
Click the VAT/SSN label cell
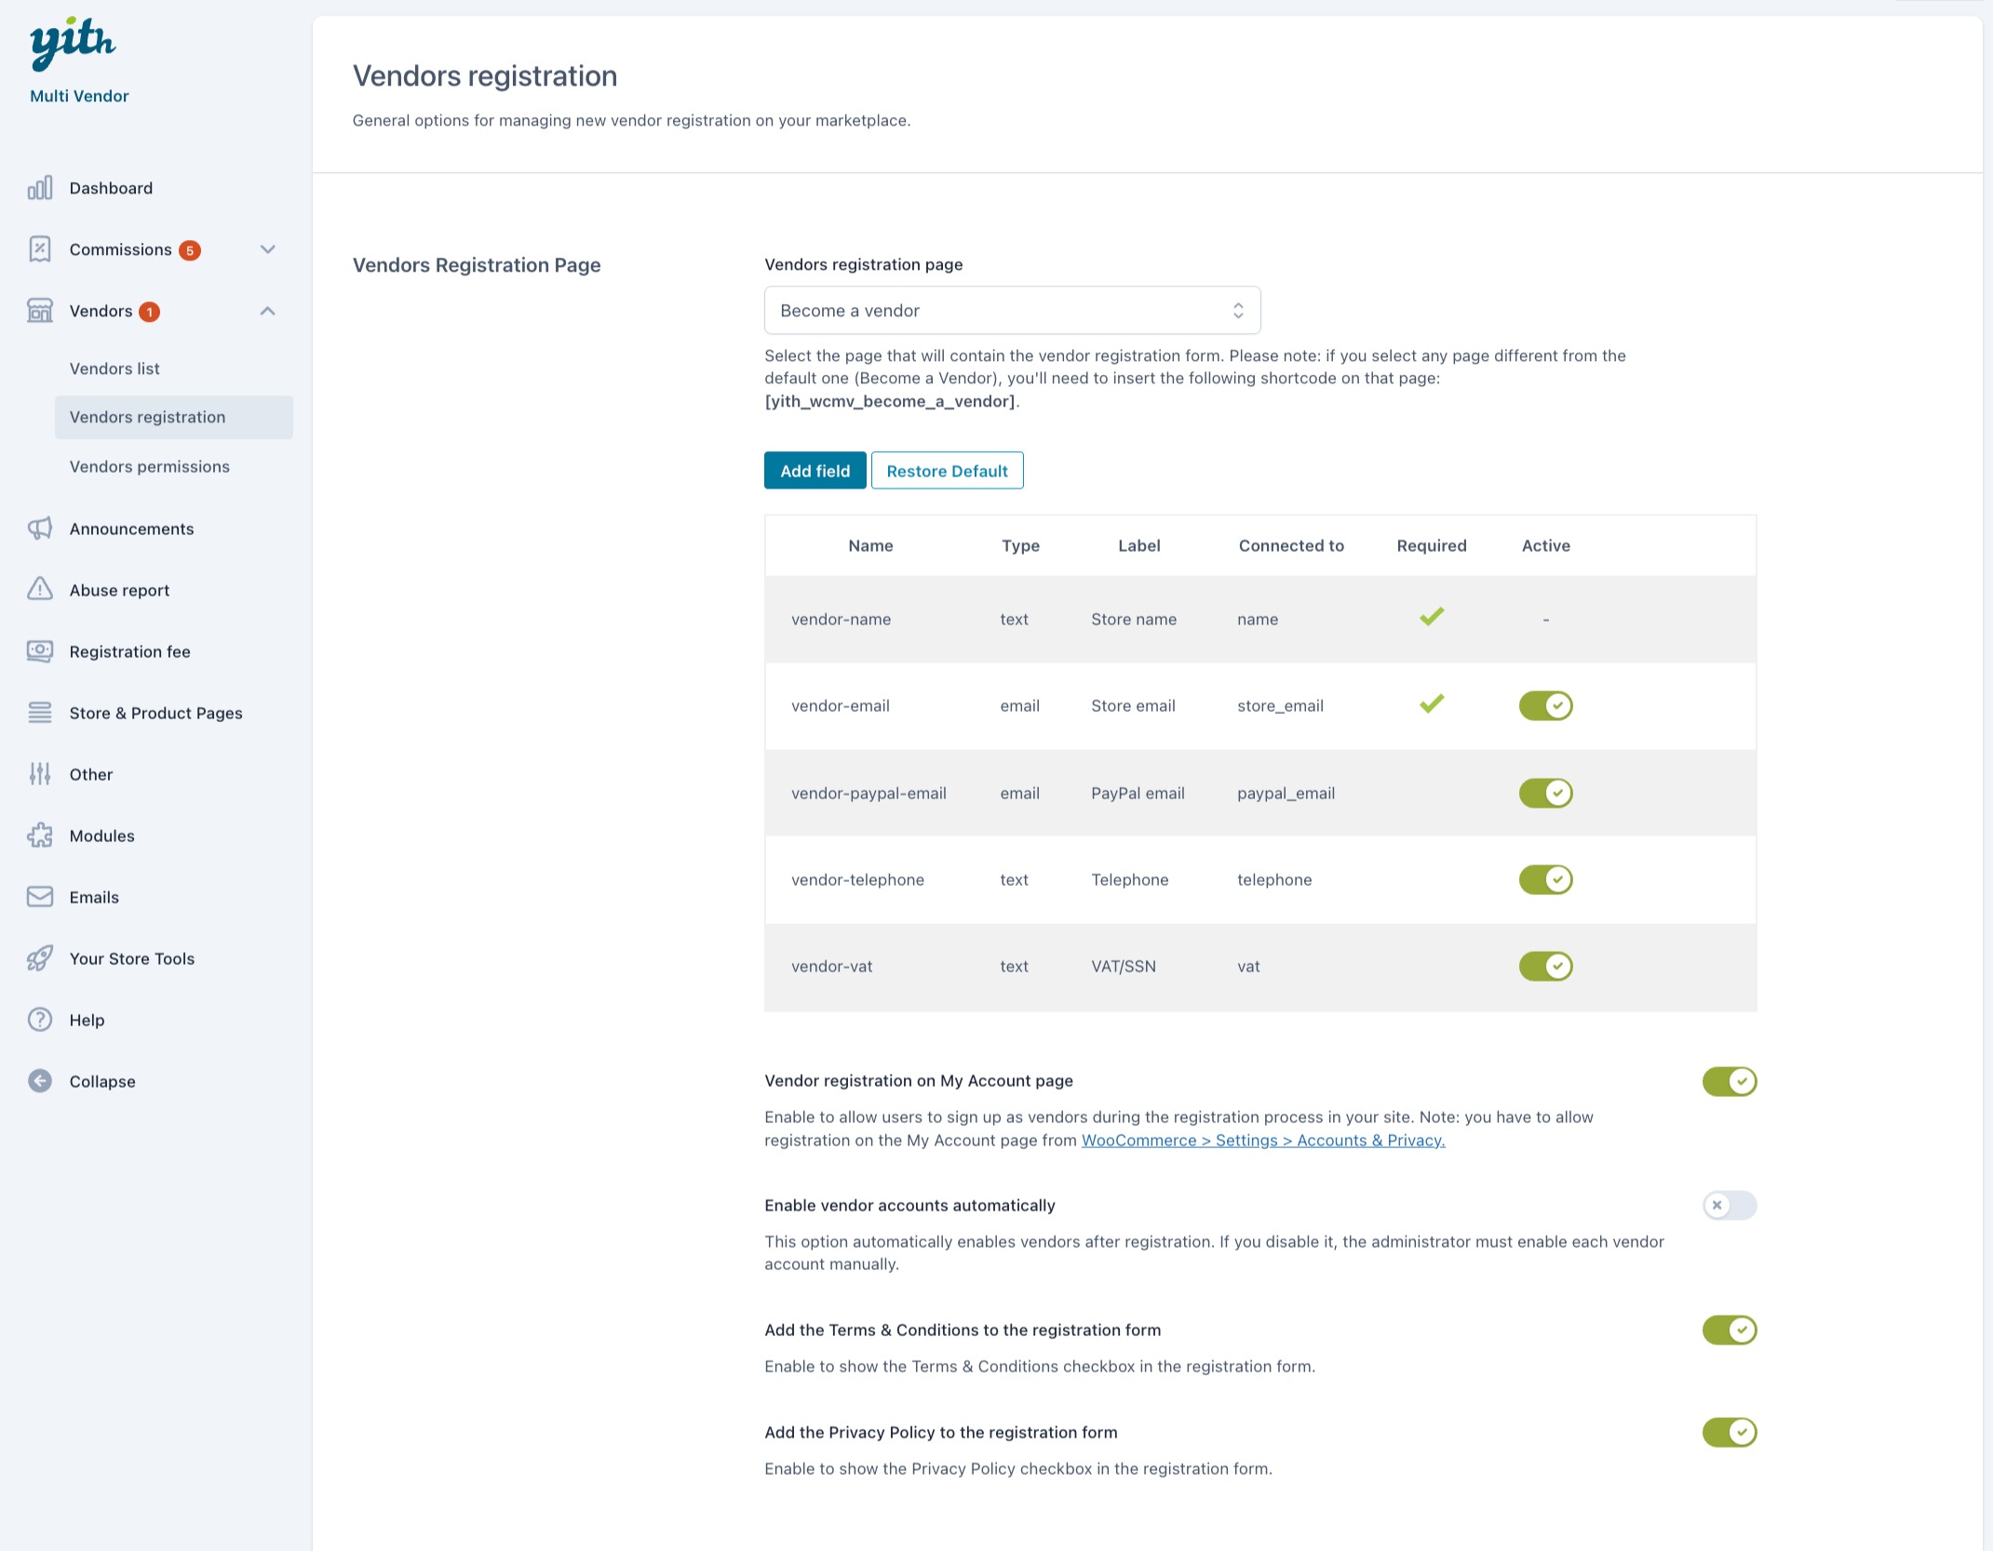(x=1124, y=967)
